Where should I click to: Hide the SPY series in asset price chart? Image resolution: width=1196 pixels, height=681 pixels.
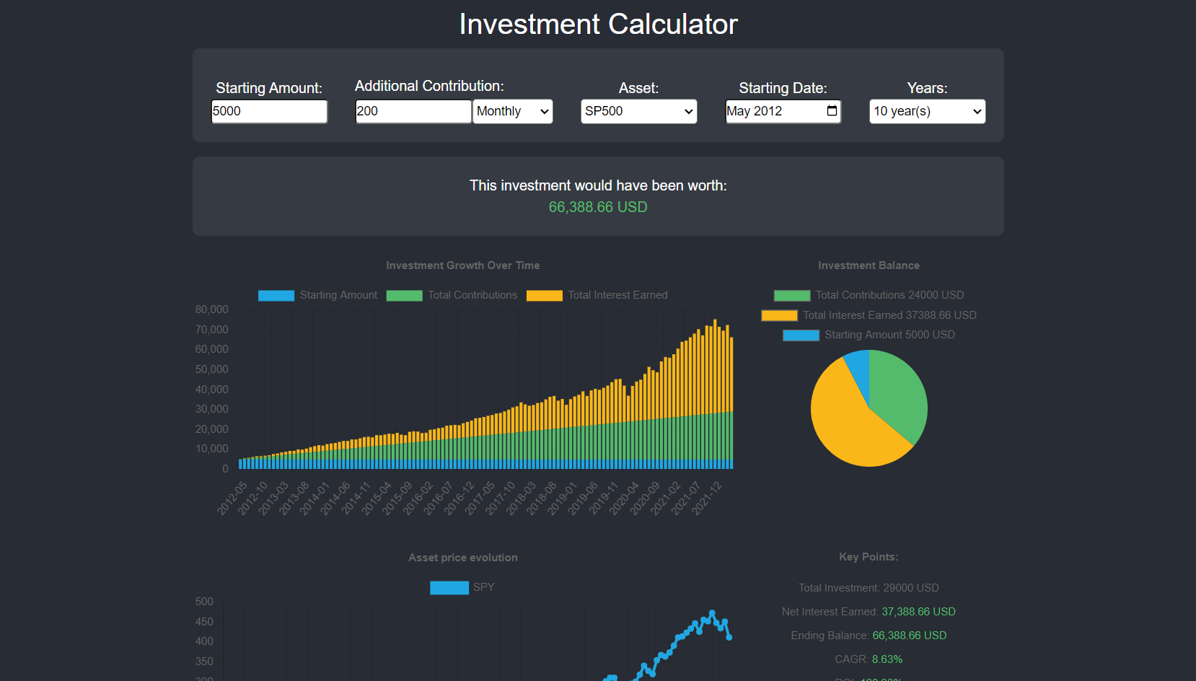pyautogui.click(x=462, y=587)
